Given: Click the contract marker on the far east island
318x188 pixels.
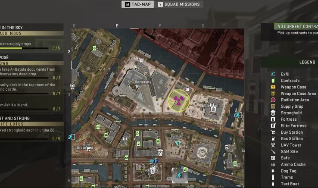Looking at the screenshot, I should pos(235,163).
